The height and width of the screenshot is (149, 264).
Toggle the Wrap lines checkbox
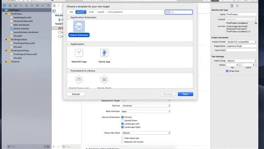pos(227,71)
